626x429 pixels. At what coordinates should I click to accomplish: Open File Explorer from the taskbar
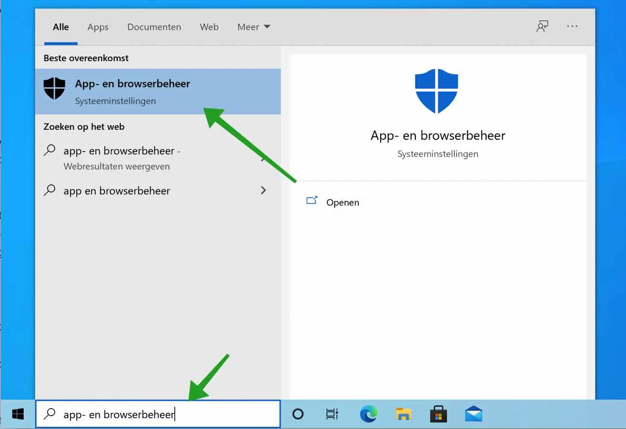click(404, 414)
